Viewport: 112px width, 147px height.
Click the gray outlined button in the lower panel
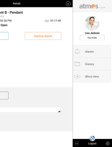tap(4, 96)
